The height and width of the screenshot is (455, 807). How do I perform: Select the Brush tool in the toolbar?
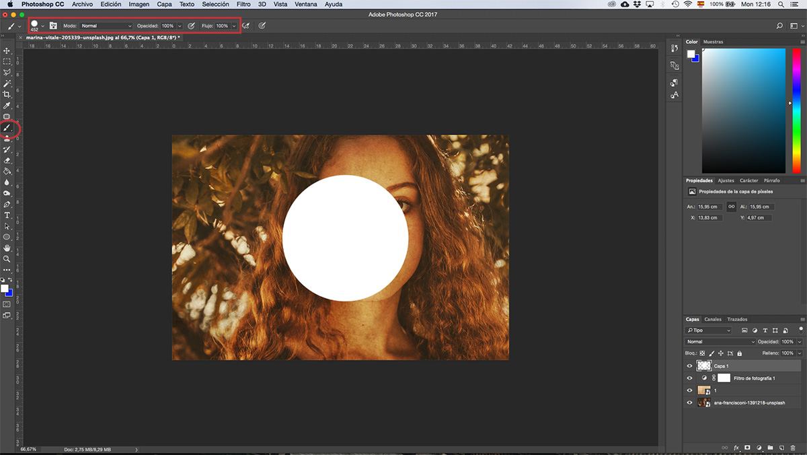coord(7,127)
